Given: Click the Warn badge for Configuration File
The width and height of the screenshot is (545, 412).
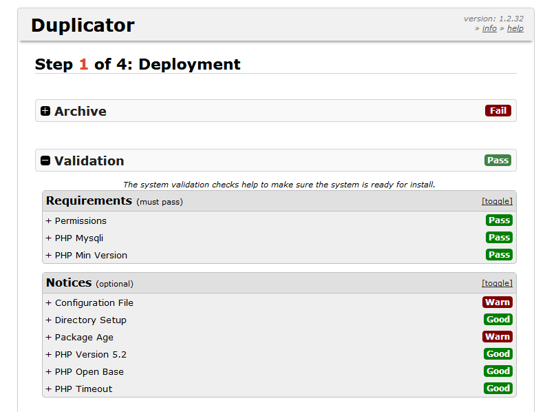Looking at the screenshot, I should click(498, 302).
